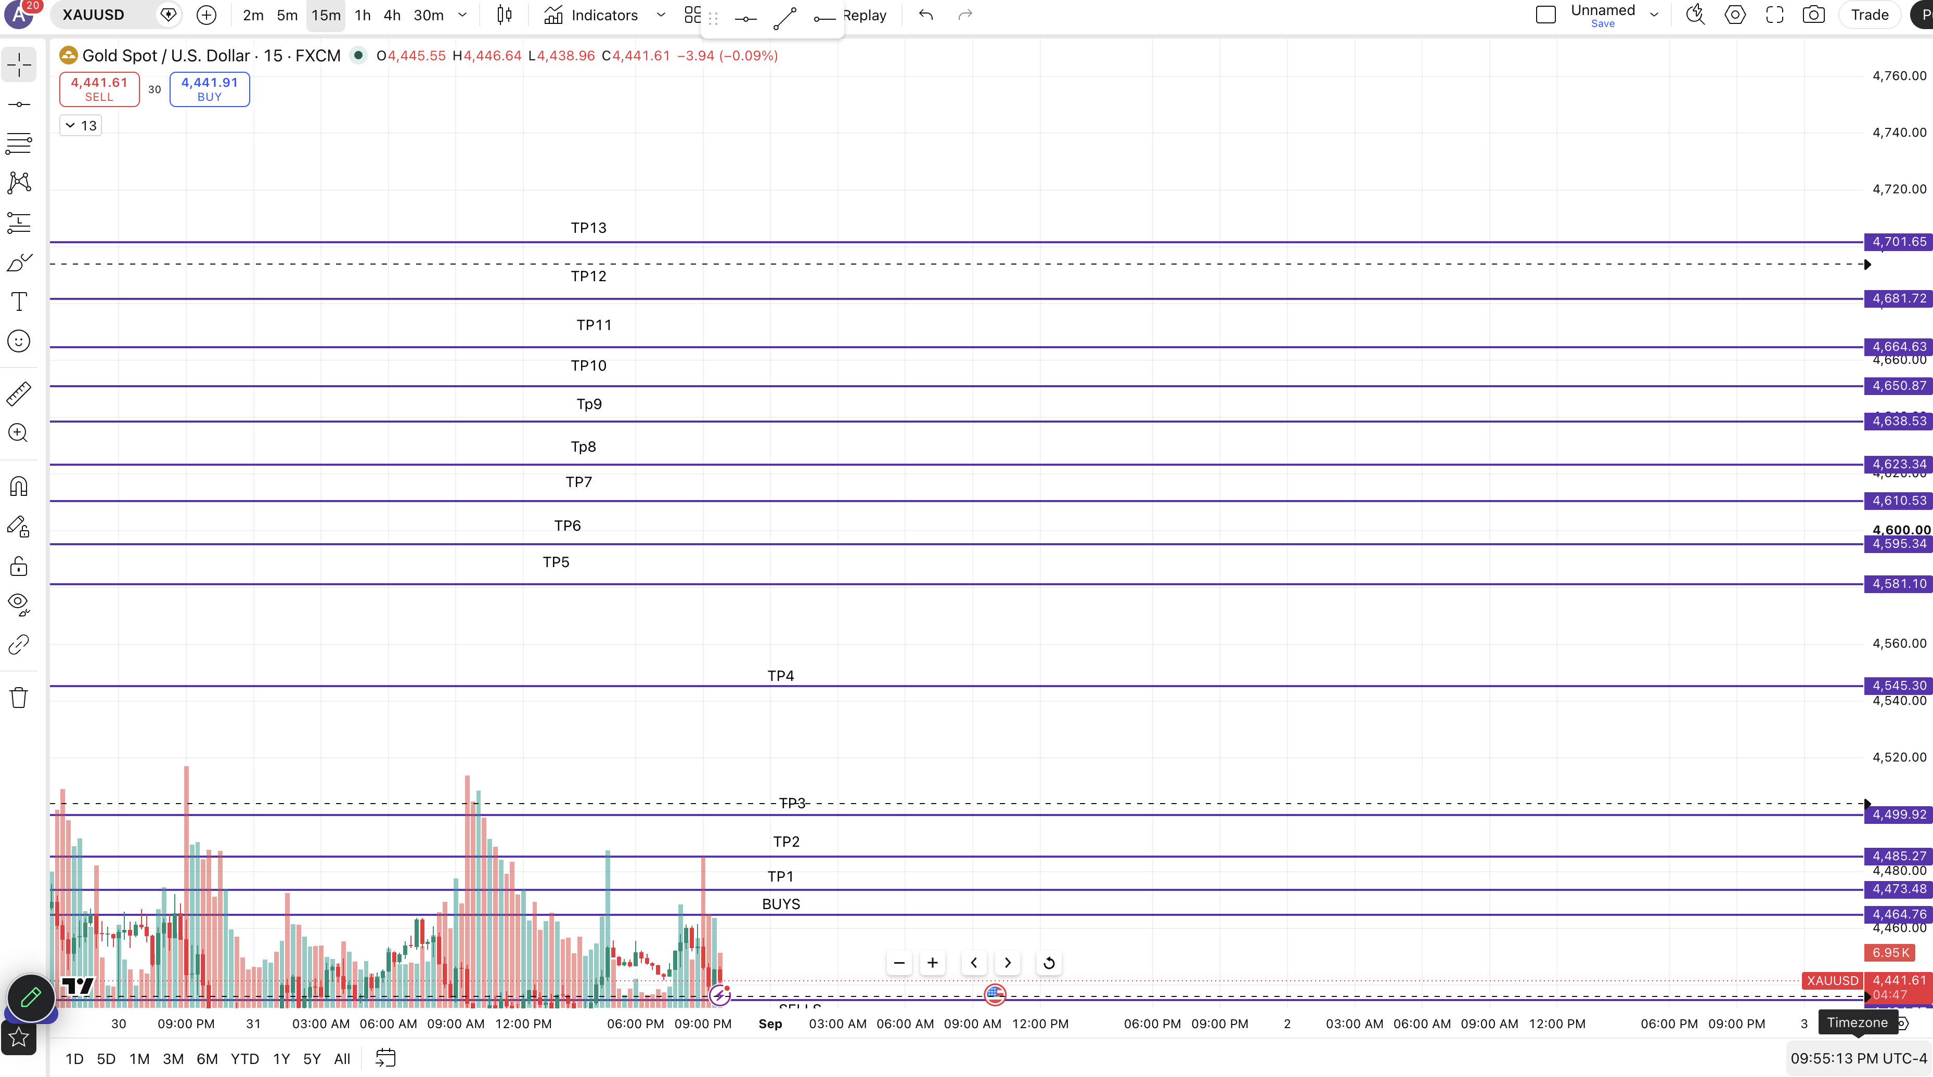1933x1077 pixels.
Task: Open timezone via 09:55:13 PM UTC-4 clock
Action: (1859, 1058)
